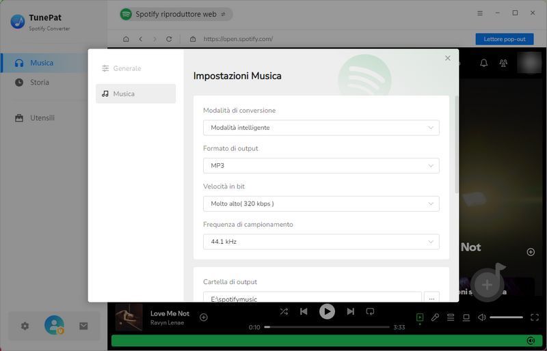Open the playback queue icon

coord(451,317)
